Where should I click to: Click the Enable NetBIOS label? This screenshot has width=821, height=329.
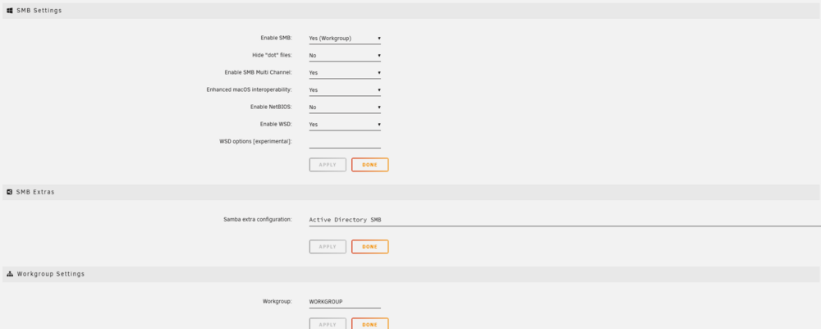pos(271,107)
